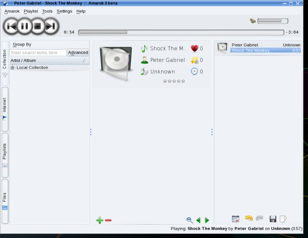
Task: Skip to the previous track
Action: 11,26
